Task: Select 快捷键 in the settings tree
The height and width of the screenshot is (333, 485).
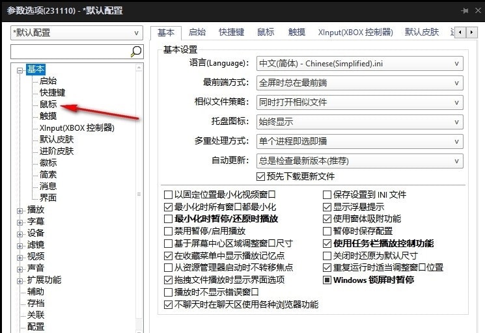Action: pyautogui.click(x=53, y=92)
